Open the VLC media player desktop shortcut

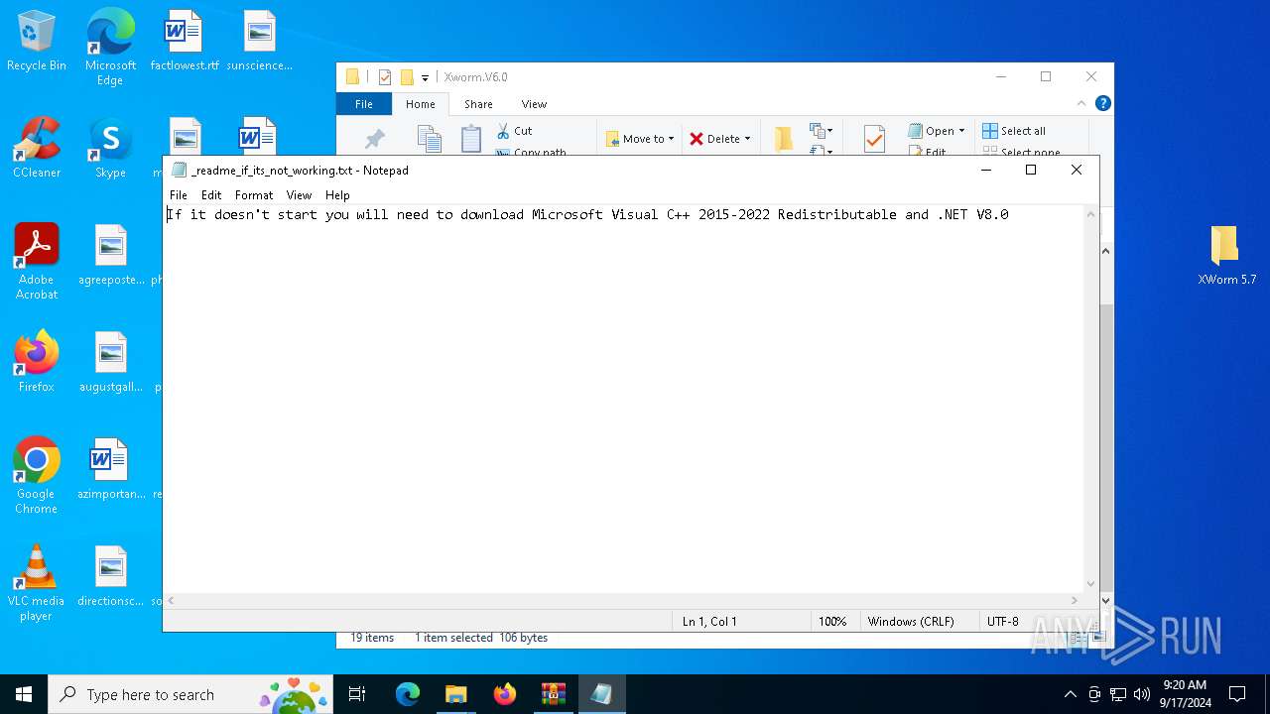[37, 583]
